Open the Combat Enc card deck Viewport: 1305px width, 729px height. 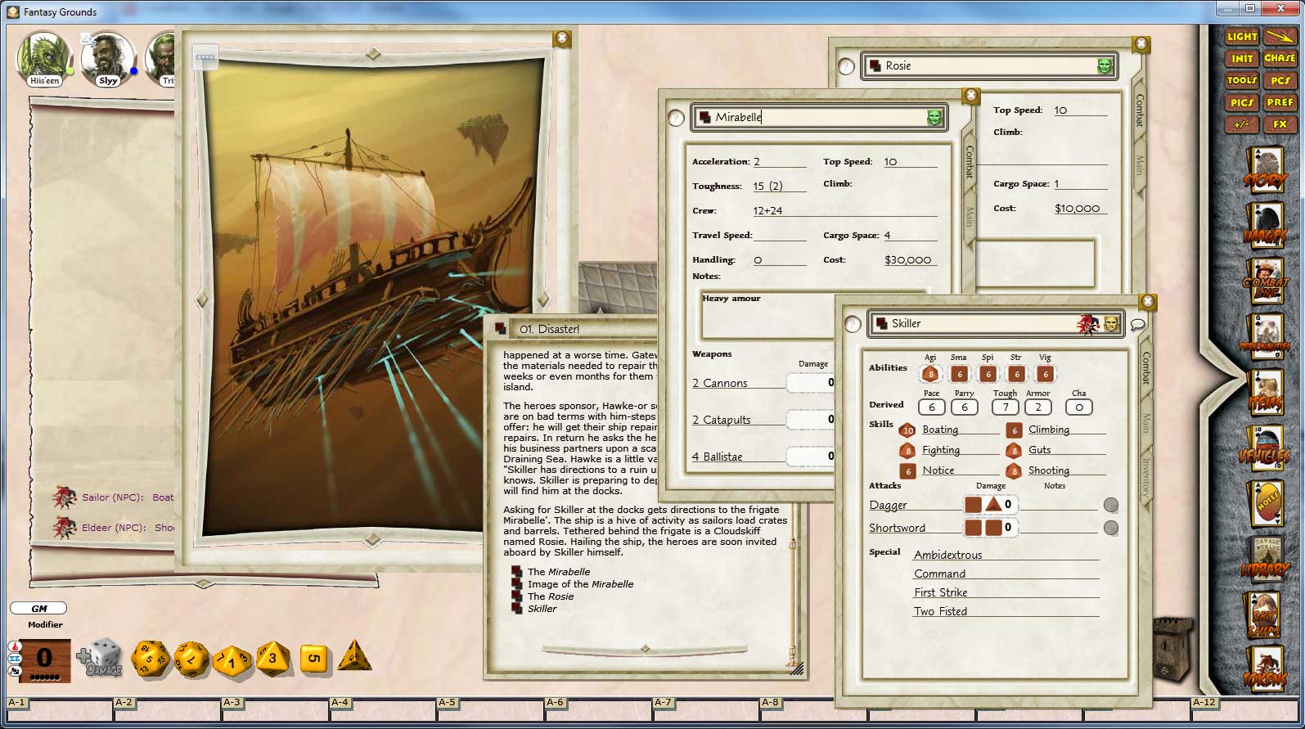(1265, 282)
